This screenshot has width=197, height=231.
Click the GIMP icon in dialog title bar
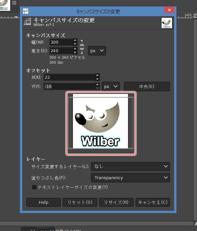pos(26,11)
